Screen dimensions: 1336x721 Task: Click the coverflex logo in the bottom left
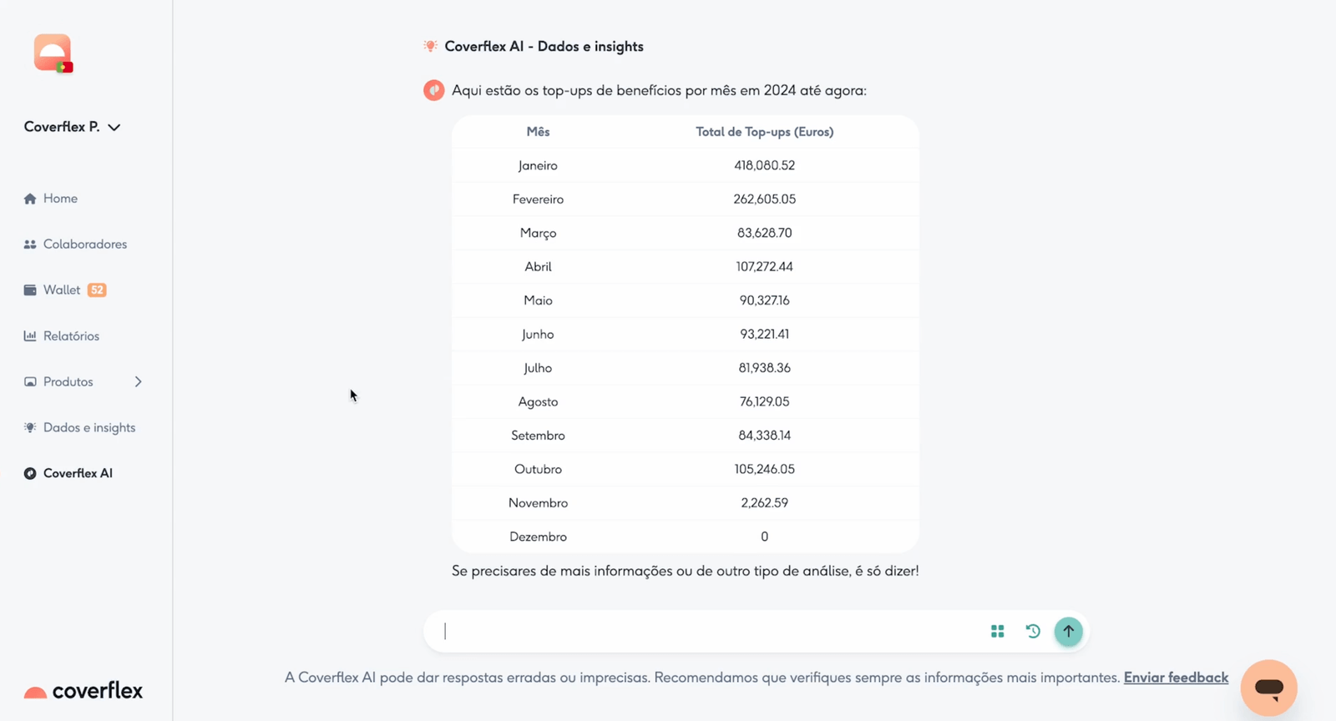point(82,690)
